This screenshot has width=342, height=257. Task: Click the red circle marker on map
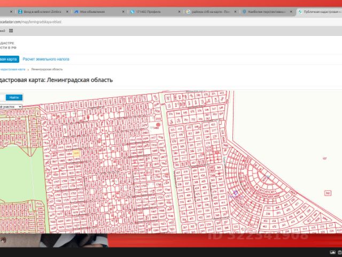pos(158,125)
